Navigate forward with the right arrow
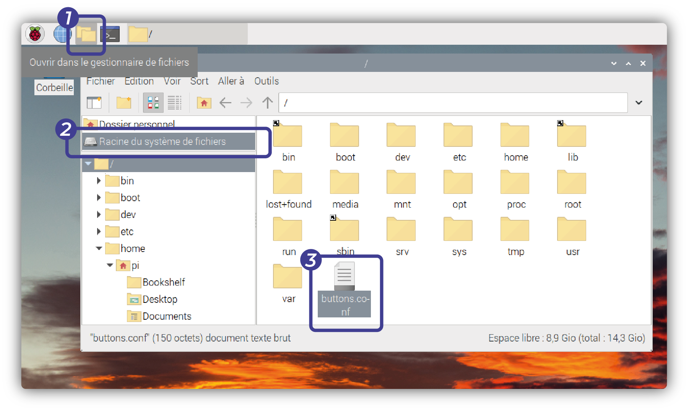694x413 pixels. (246, 102)
